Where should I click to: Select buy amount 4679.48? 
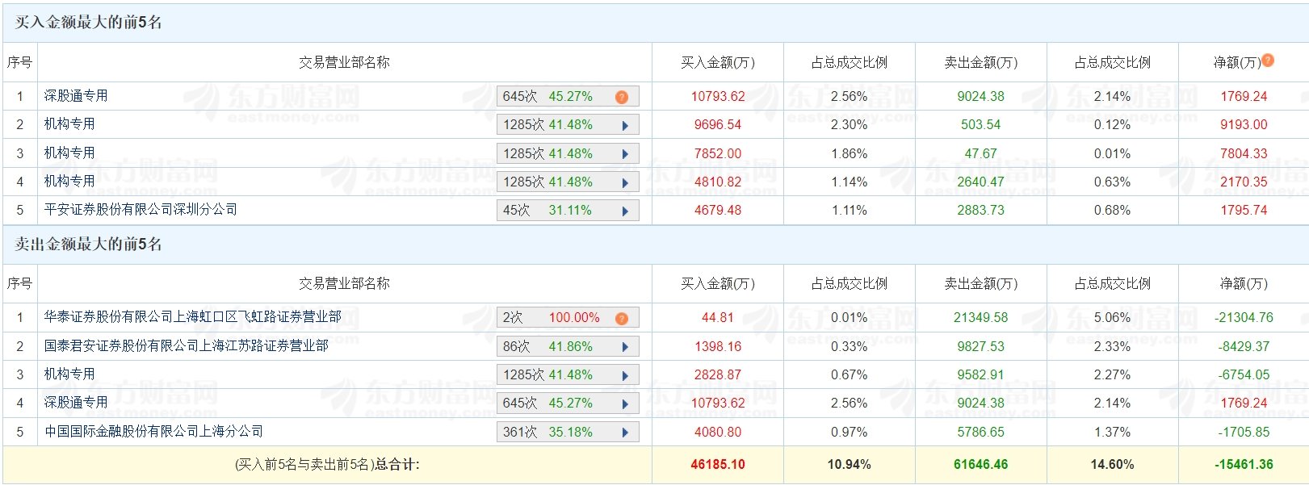718,211
